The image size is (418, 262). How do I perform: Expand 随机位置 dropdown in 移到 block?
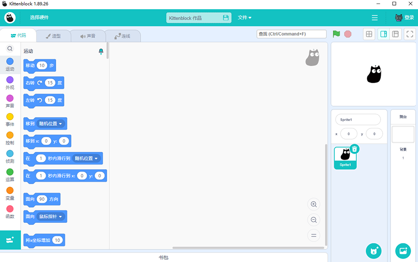51,124
